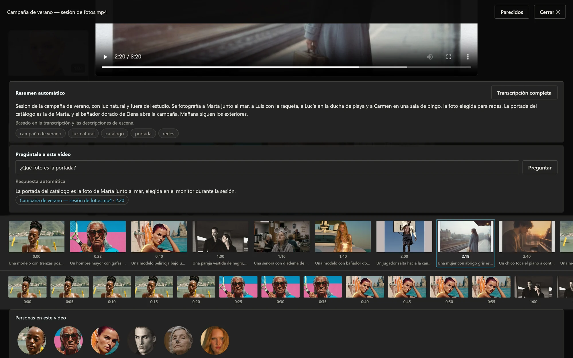Select the 'catálogo' tag
The width and height of the screenshot is (573, 358).
115,133
